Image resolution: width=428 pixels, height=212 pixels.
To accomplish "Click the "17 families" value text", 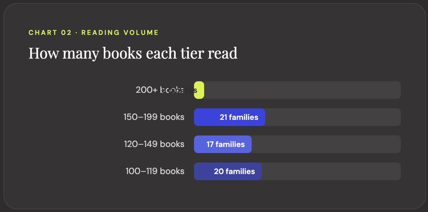I will [226, 144].
